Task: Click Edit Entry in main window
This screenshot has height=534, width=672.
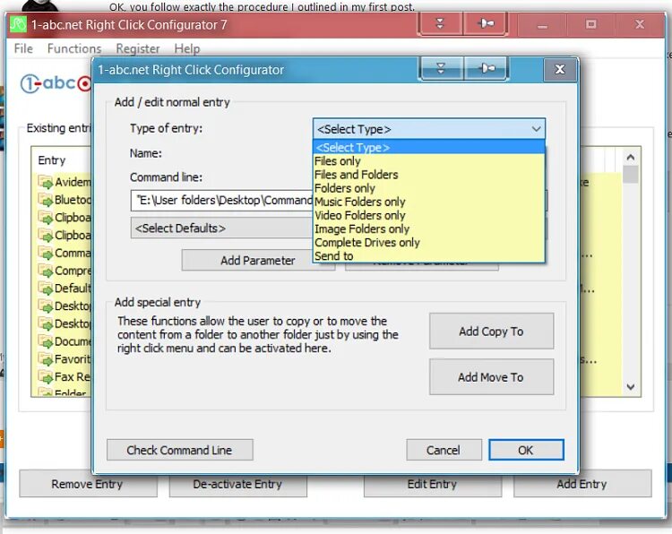Action: click(433, 484)
